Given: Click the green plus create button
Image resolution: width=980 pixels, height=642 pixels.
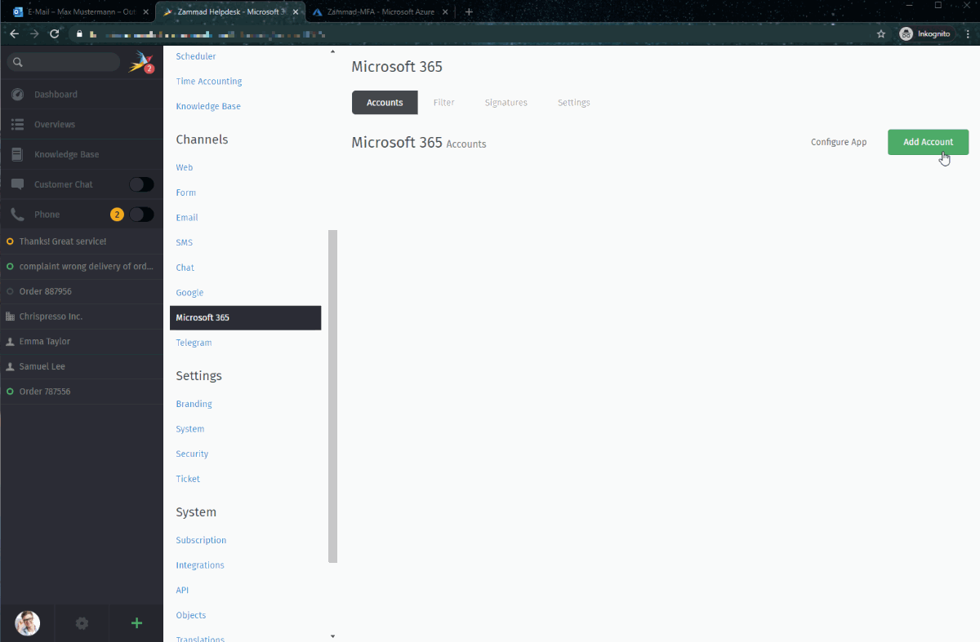Looking at the screenshot, I should coord(136,623).
